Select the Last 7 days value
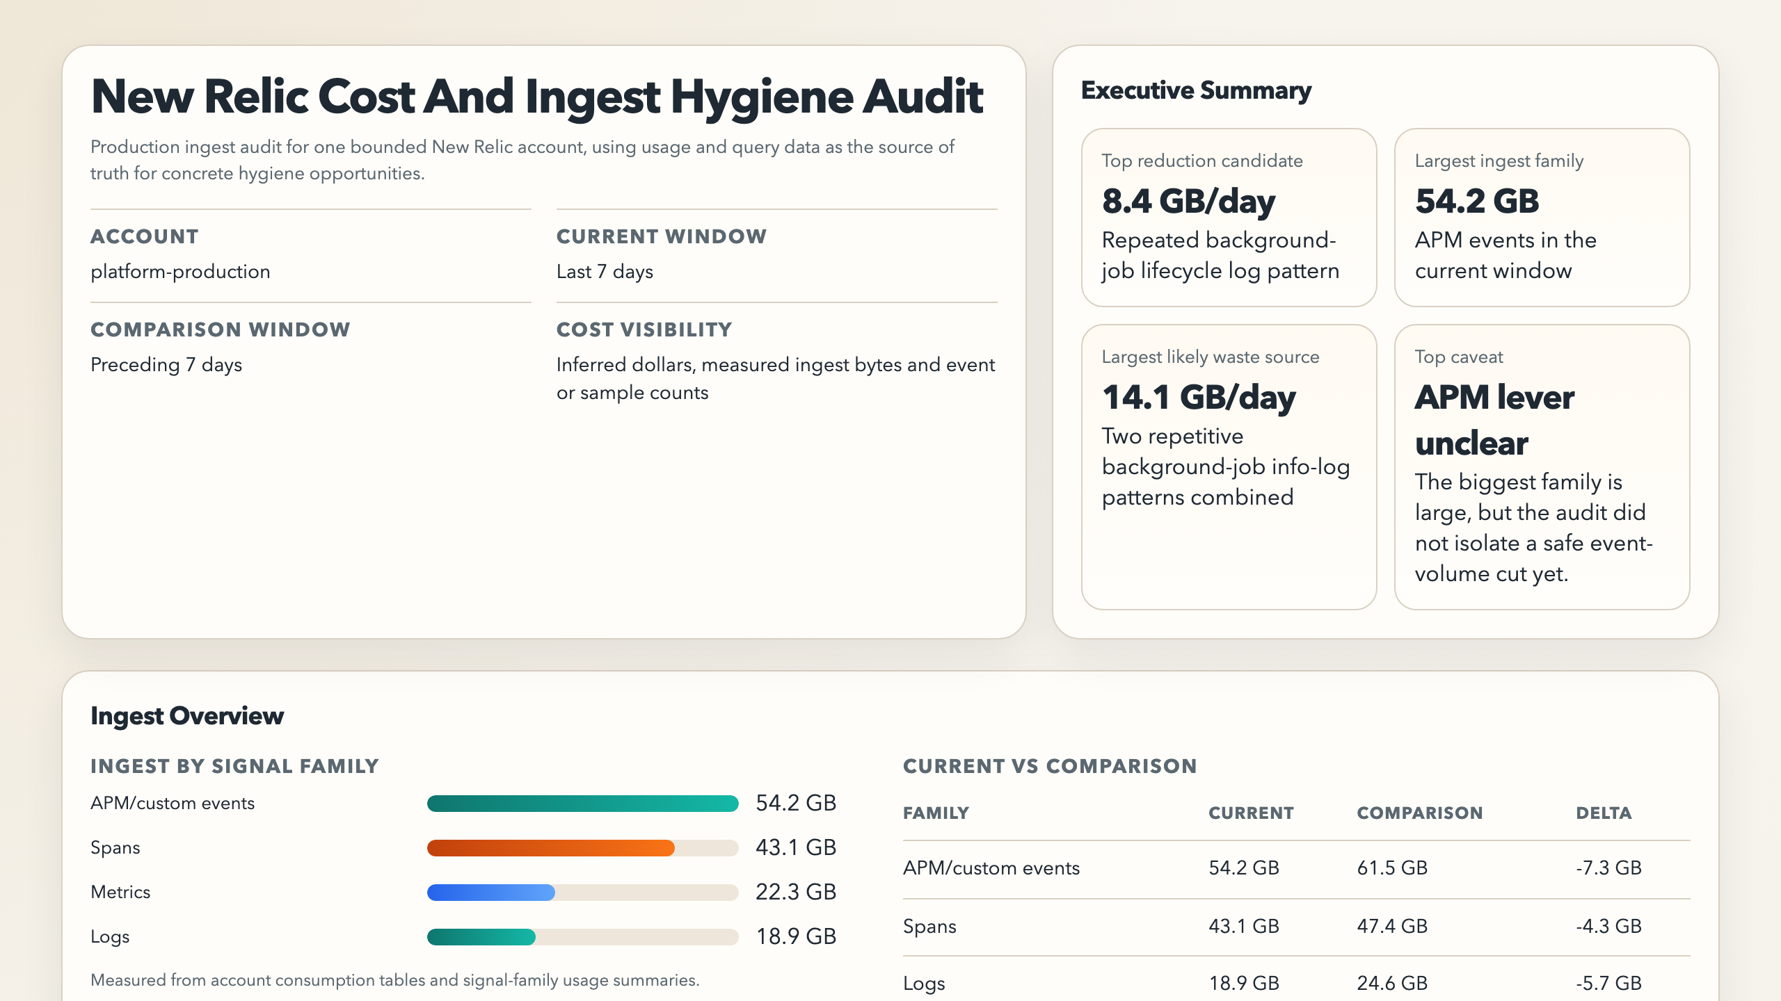 [x=605, y=272]
